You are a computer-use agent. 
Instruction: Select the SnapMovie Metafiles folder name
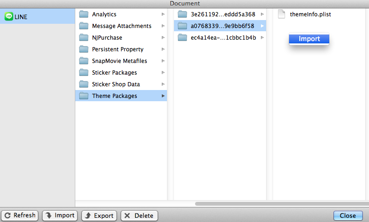tap(120, 61)
